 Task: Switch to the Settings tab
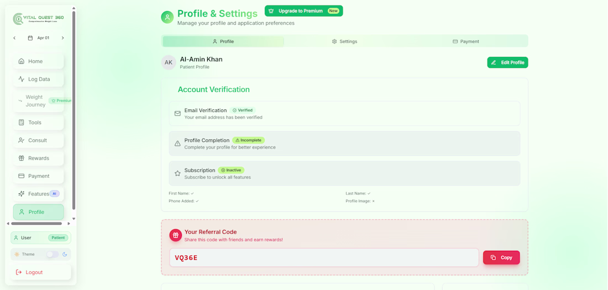pos(344,41)
